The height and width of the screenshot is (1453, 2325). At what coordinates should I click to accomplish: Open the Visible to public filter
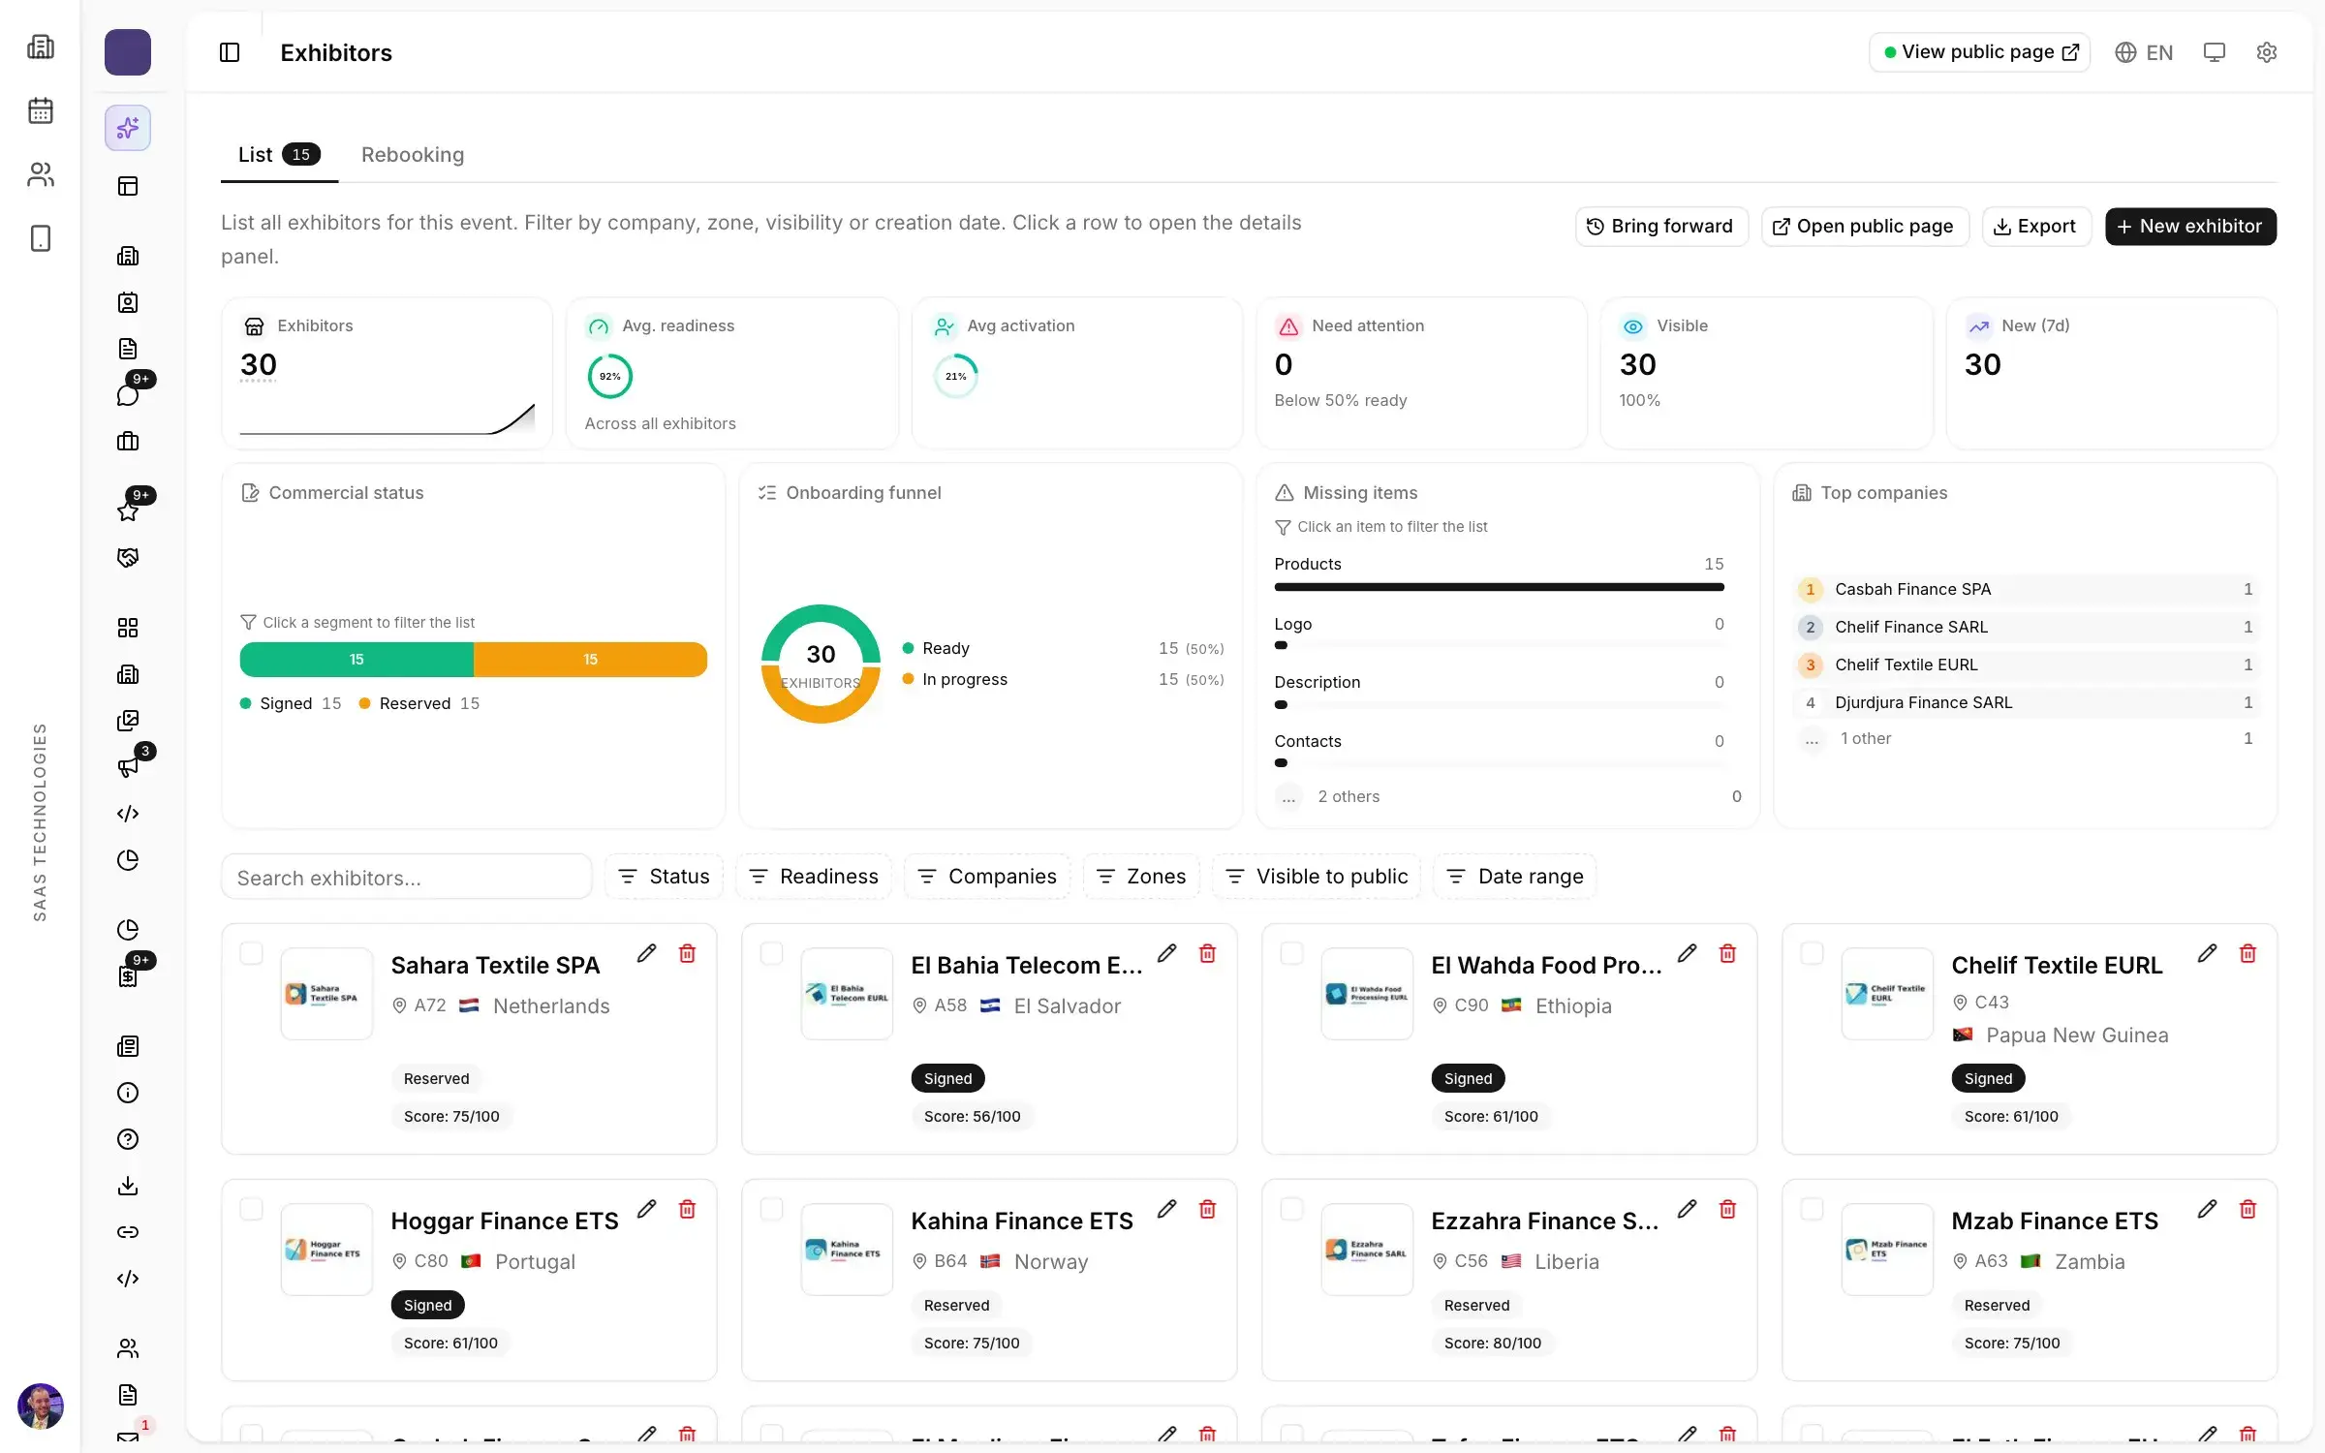click(1317, 877)
